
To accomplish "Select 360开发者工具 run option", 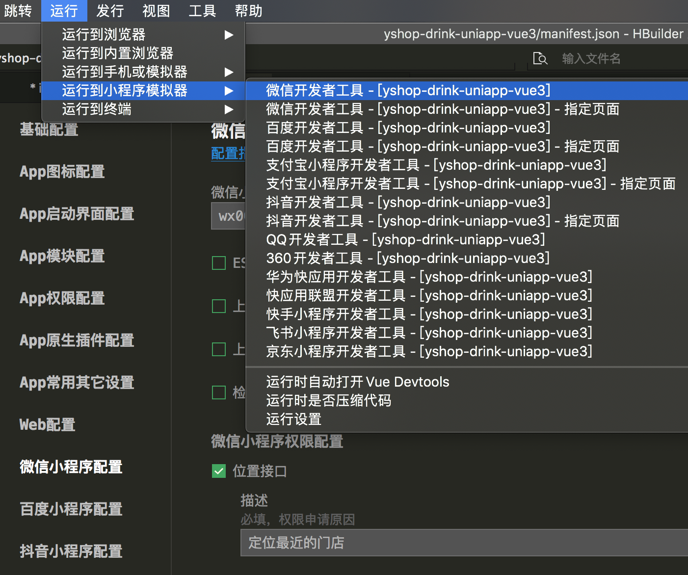I will click(467, 259).
